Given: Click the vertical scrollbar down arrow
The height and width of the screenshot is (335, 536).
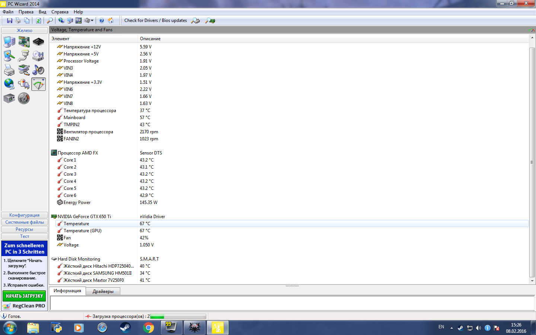Looking at the screenshot, I should [x=532, y=281].
